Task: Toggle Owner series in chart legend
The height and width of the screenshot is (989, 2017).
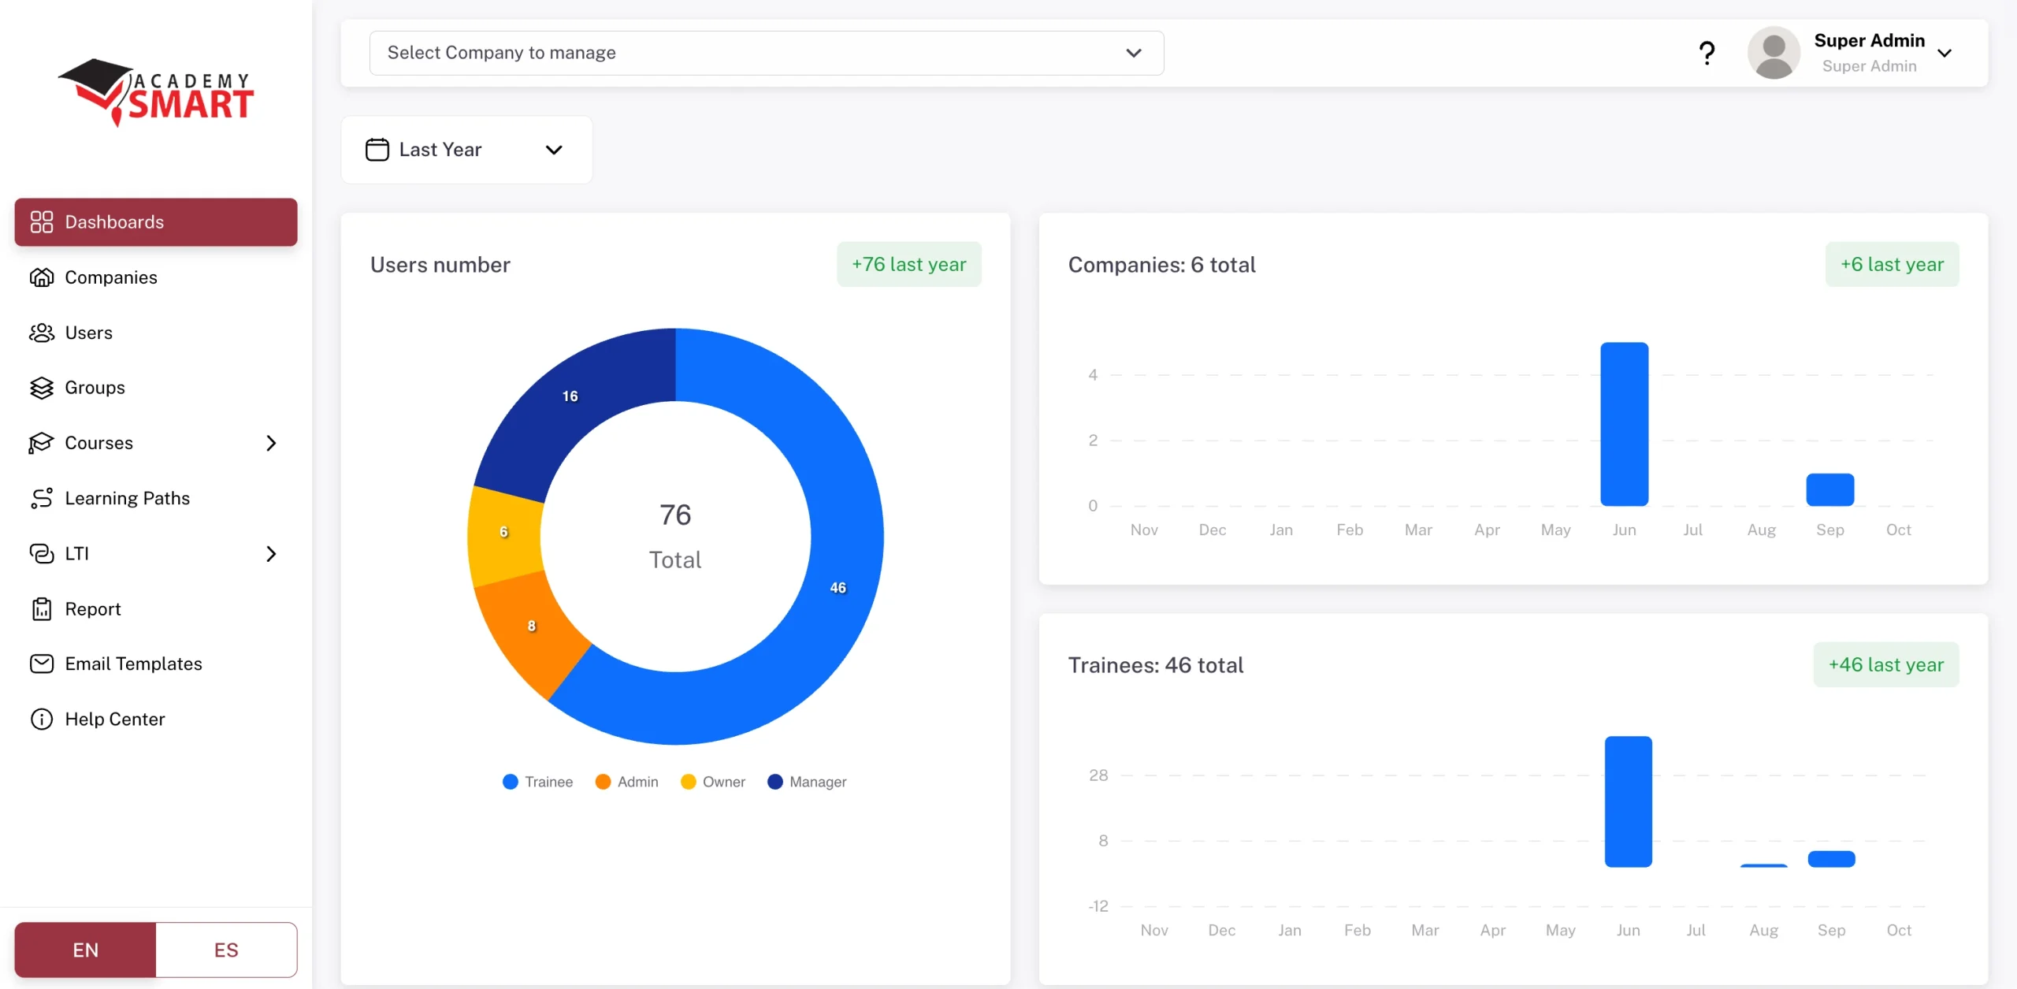Action: tap(712, 782)
